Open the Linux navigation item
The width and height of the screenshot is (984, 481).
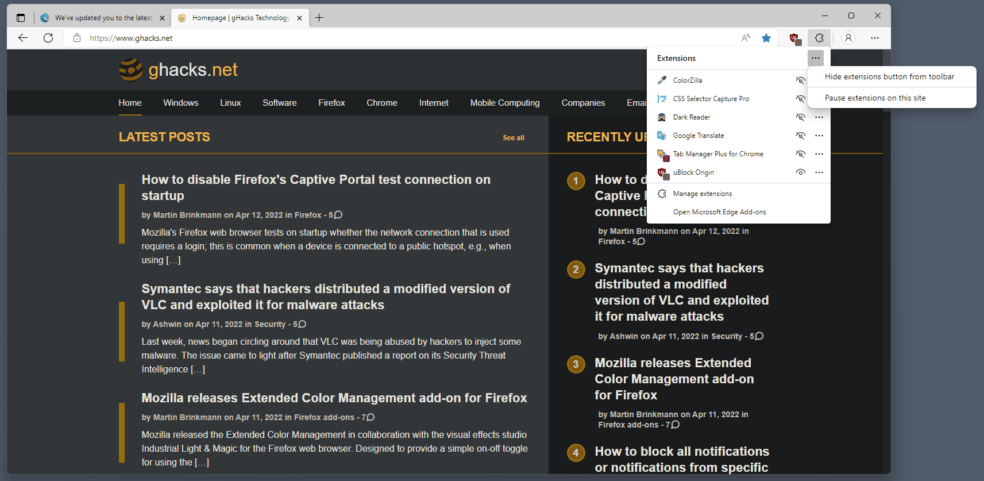(230, 103)
